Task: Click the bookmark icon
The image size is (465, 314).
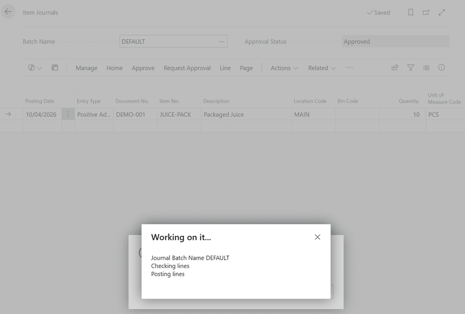Action: pos(410,12)
